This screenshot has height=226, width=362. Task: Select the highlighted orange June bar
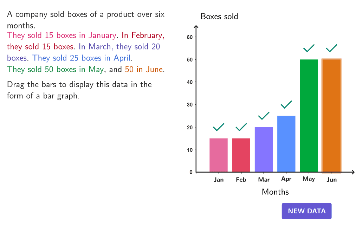pyautogui.click(x=331, y=116)
